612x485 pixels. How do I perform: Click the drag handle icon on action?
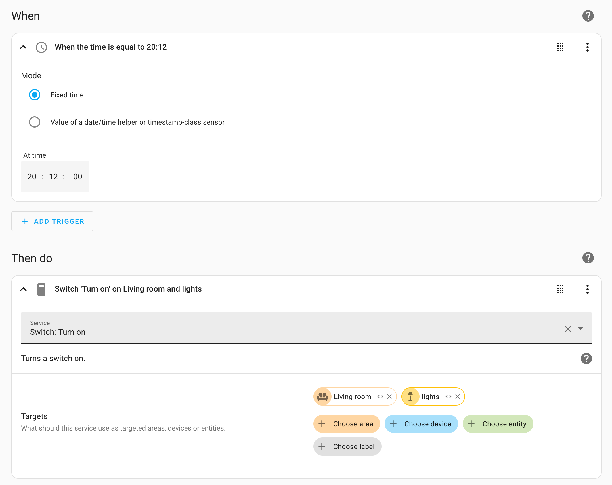[x=560, y=289]
